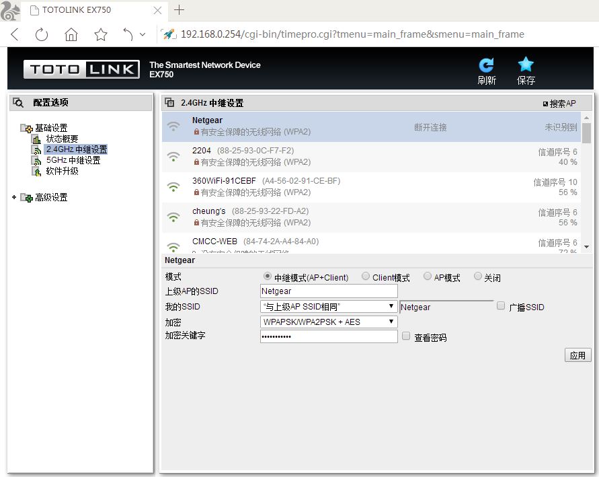The image size is (599, 477).
Task: Click the 5GHz wireless page icon
Action: tap(36, 160)
